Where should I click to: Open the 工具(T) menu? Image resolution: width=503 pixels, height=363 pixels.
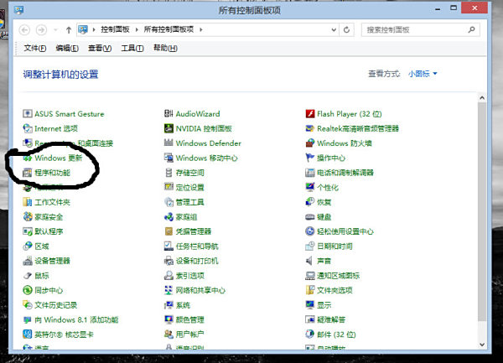(x=132, y=48)
